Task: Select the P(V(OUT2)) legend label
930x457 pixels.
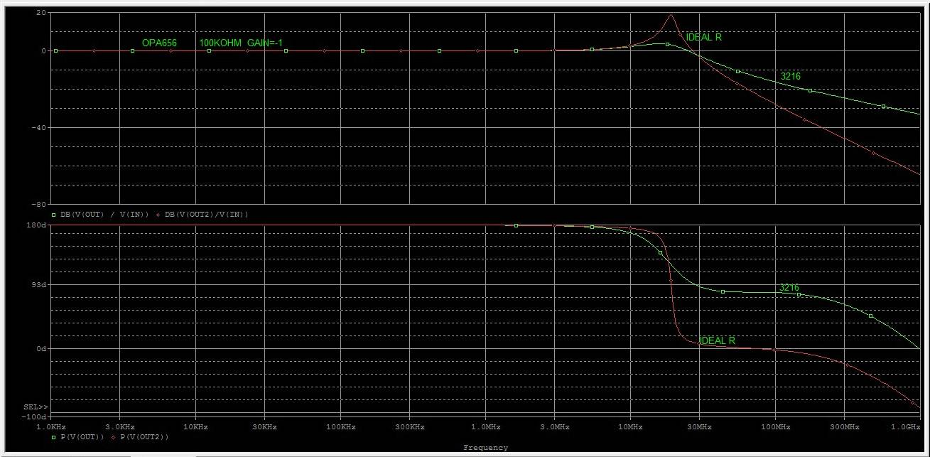Action: (x=144, y=437)
